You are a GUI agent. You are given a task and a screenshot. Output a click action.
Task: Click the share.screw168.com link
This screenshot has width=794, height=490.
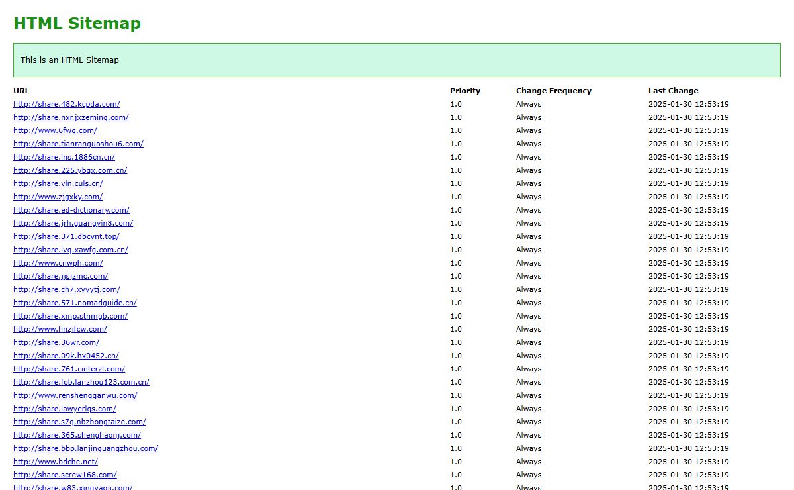tap(65, 475)
